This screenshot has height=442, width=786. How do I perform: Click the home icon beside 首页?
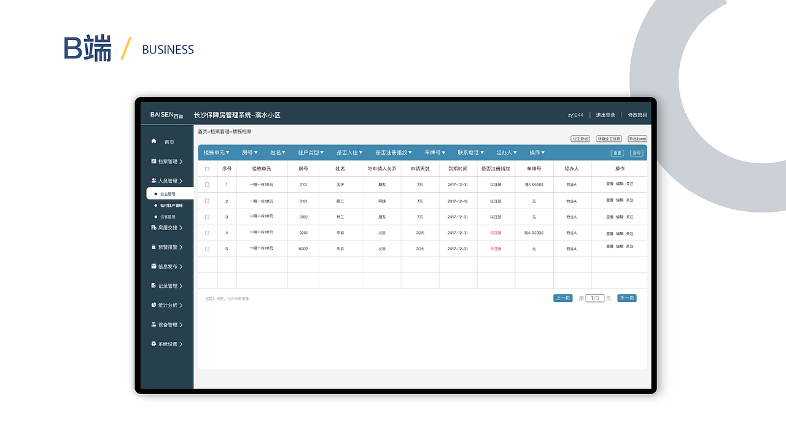[x=154, y=141]
